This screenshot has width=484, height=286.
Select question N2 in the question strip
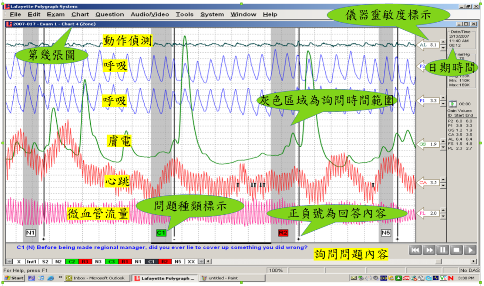point(58,261)
